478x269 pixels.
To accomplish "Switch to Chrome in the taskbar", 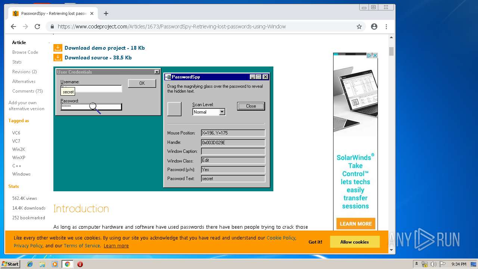I will pos(67,264).
